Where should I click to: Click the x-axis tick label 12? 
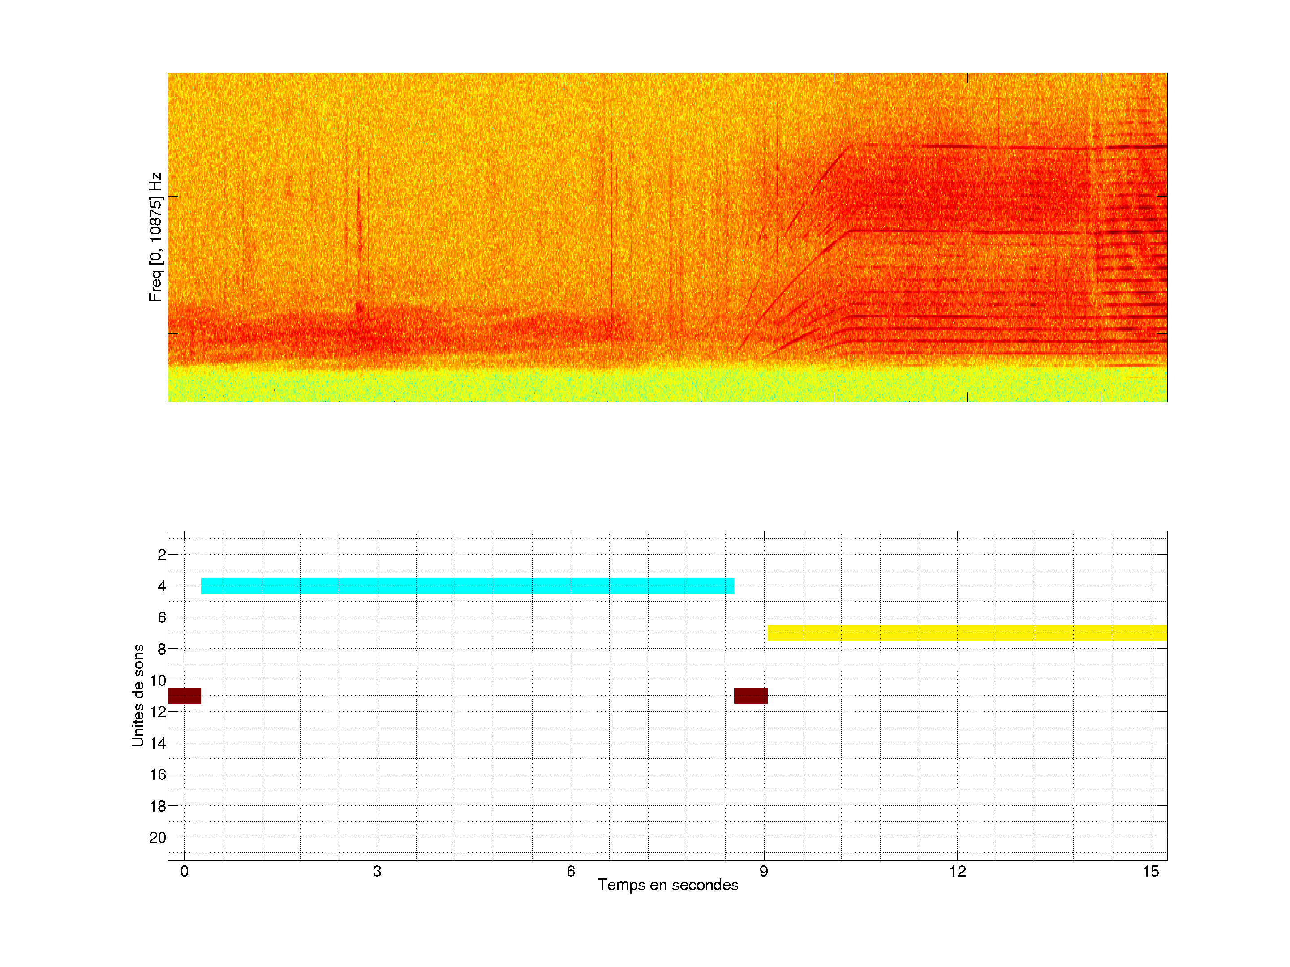coord(957,871)
